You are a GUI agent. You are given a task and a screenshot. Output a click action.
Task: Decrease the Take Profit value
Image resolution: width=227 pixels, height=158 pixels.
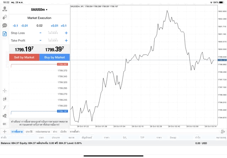(40, 41)
